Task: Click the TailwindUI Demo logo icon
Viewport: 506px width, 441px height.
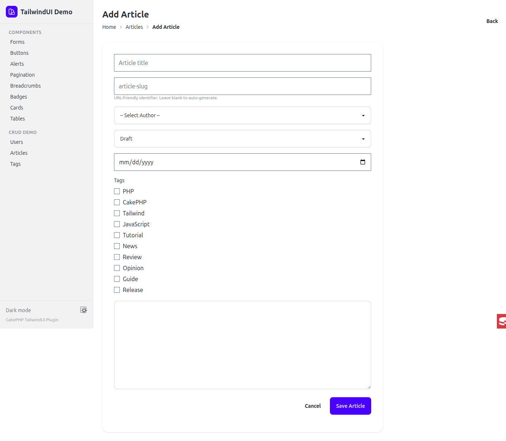Action: click(x=12, y=12)
